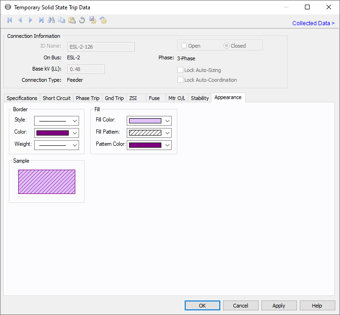Open the Short Circuit tab

tap(57, 98)
